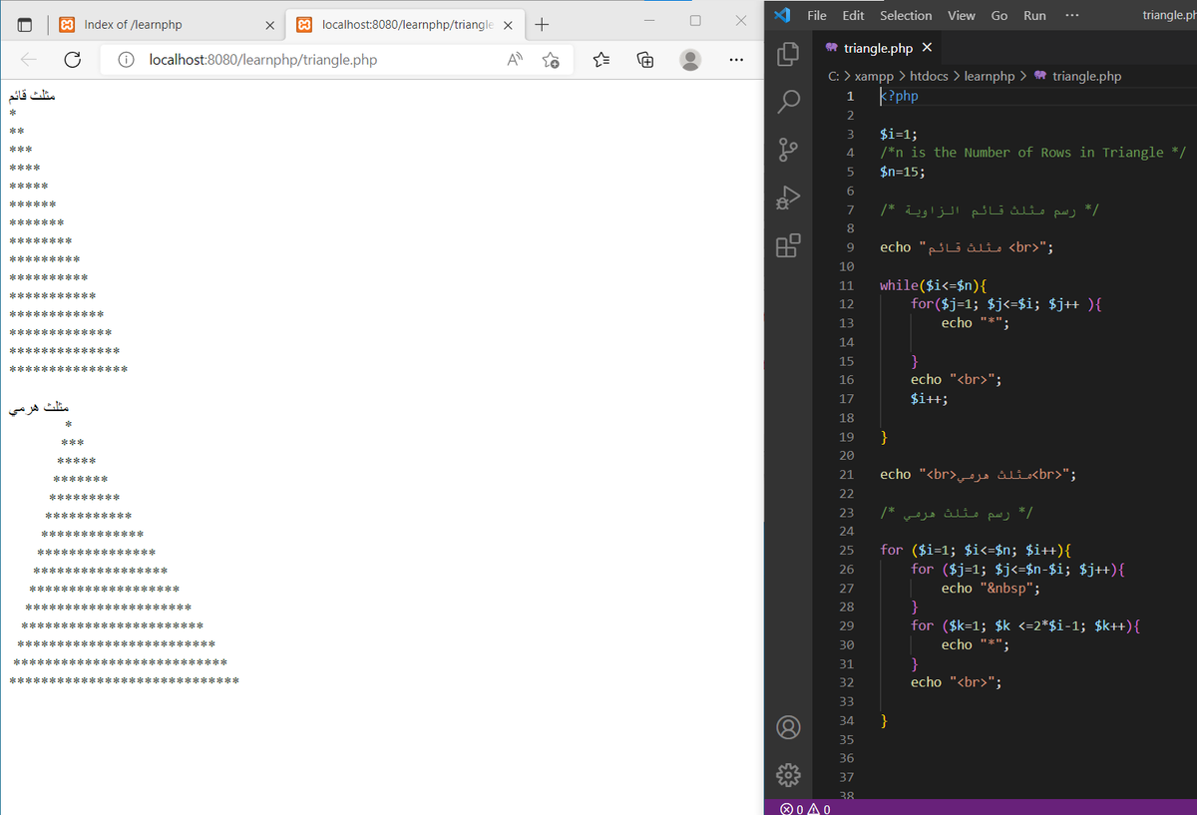Close the localhost triangle.php browser tab

pyautogui.click(x=507, y=25)
